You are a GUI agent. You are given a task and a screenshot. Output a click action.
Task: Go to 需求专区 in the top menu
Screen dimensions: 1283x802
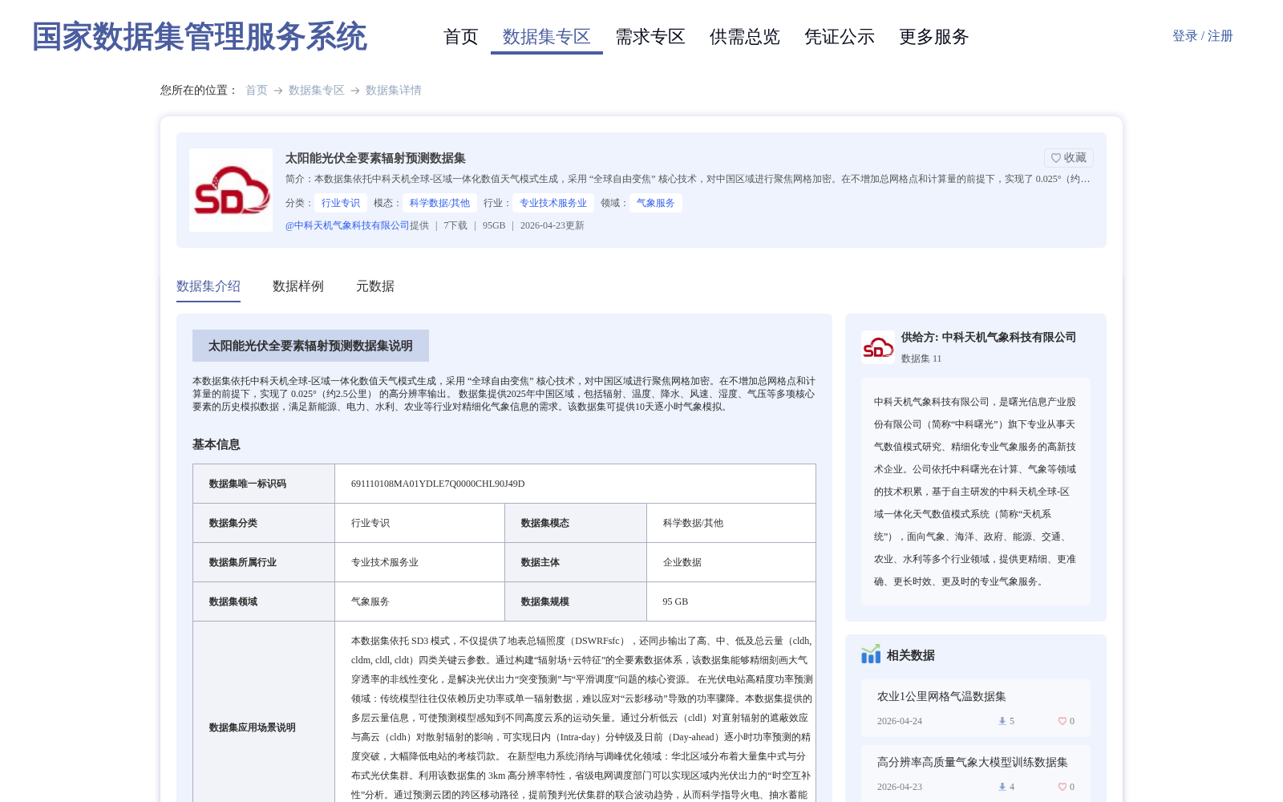(x=650, y=37)
